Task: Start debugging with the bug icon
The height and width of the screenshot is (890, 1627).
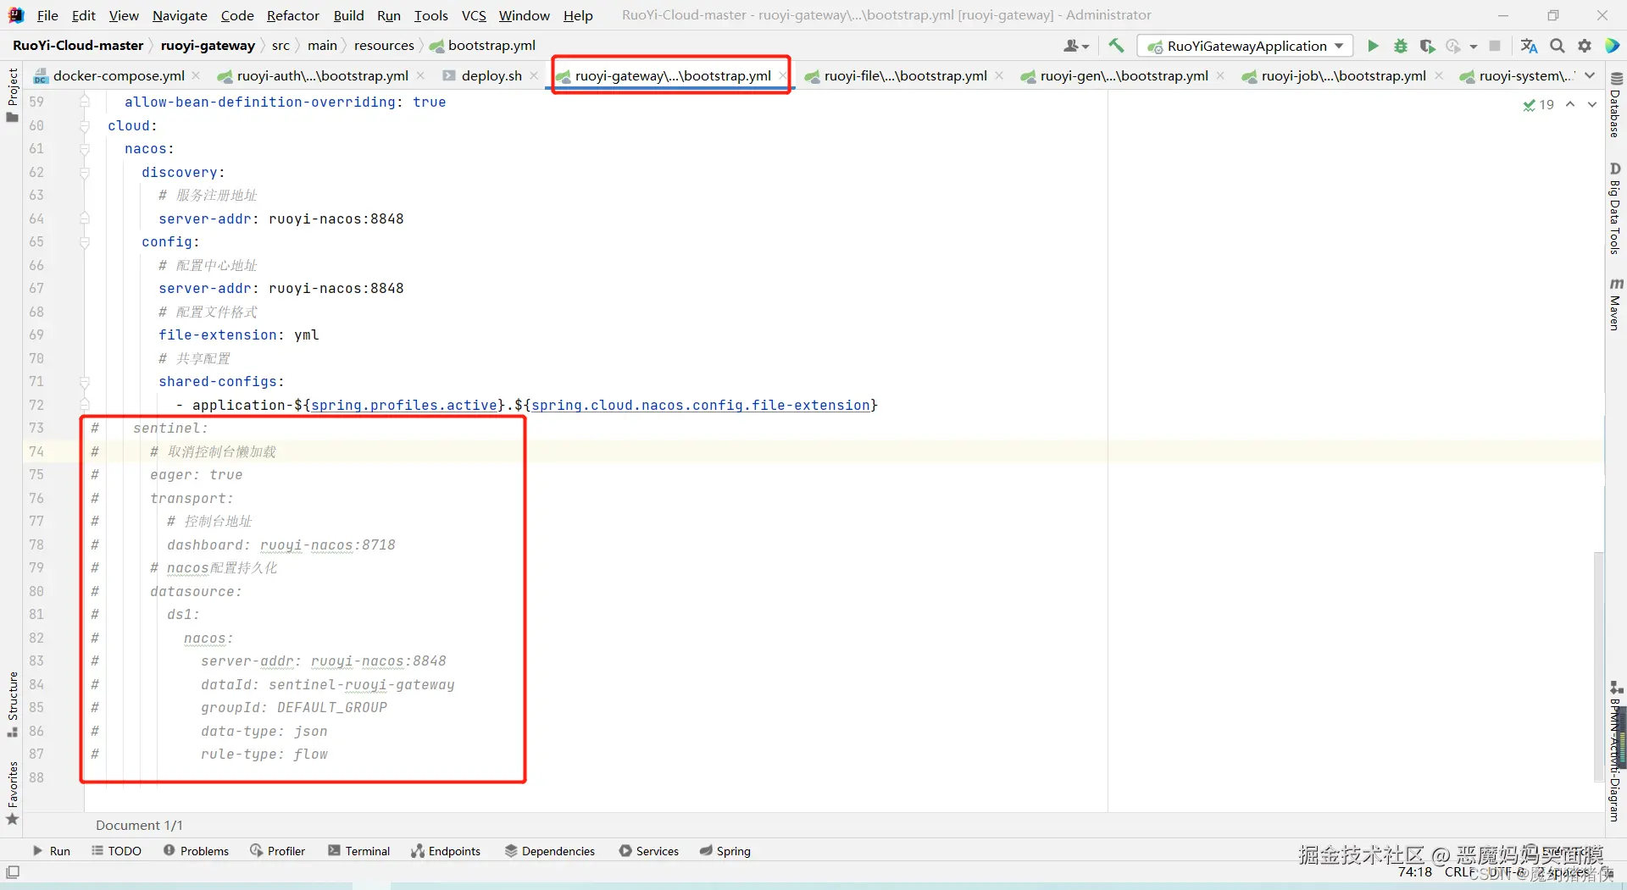Action: pyautogui.click(x=1401, y=46)
